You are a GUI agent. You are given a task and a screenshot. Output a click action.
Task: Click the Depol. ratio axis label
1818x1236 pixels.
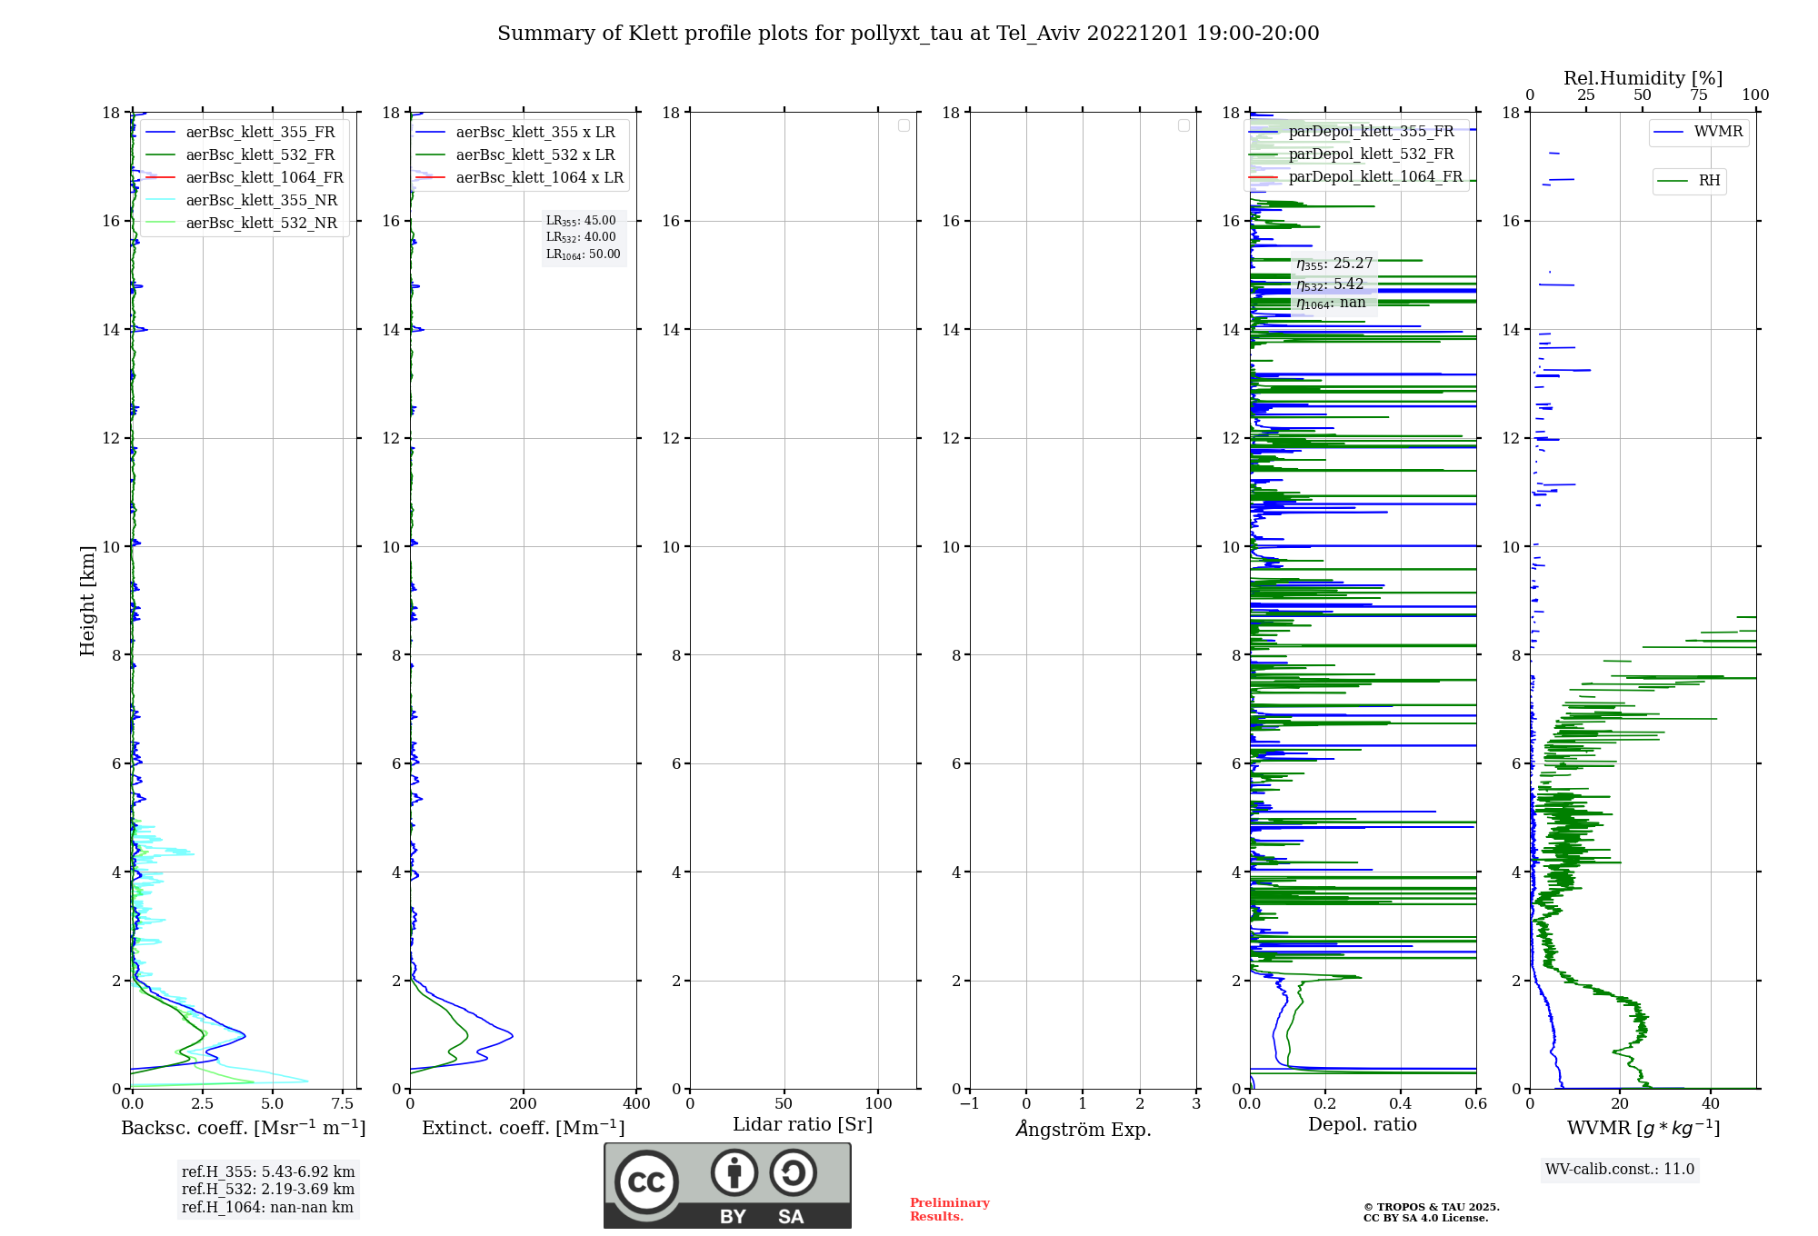[1363, 1125]
